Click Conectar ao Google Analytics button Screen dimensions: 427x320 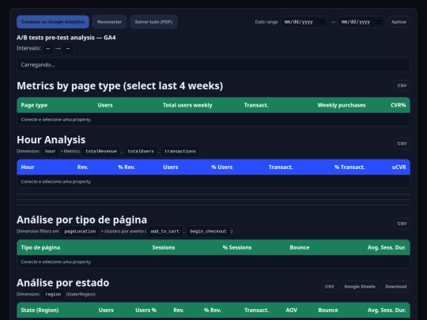[53, 22]
